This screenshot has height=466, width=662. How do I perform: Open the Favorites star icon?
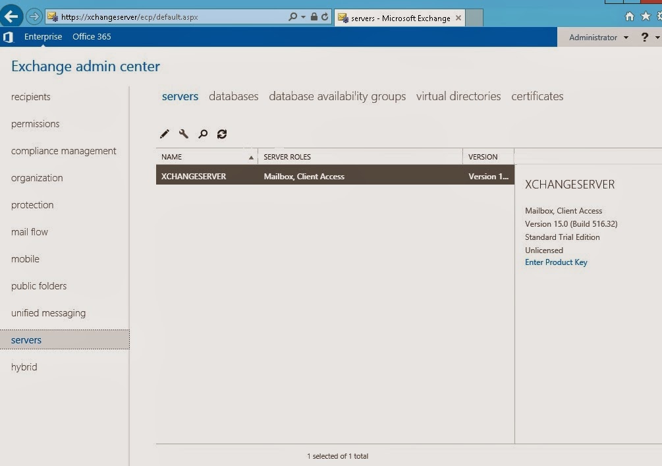pyautogui.click(x=646, y=16)
